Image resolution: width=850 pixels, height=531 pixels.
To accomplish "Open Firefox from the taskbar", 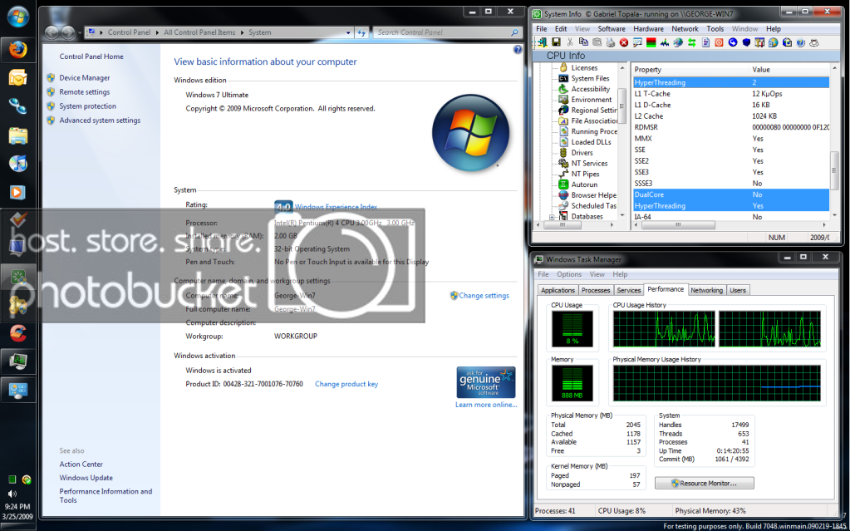I will tap(18, 50).
